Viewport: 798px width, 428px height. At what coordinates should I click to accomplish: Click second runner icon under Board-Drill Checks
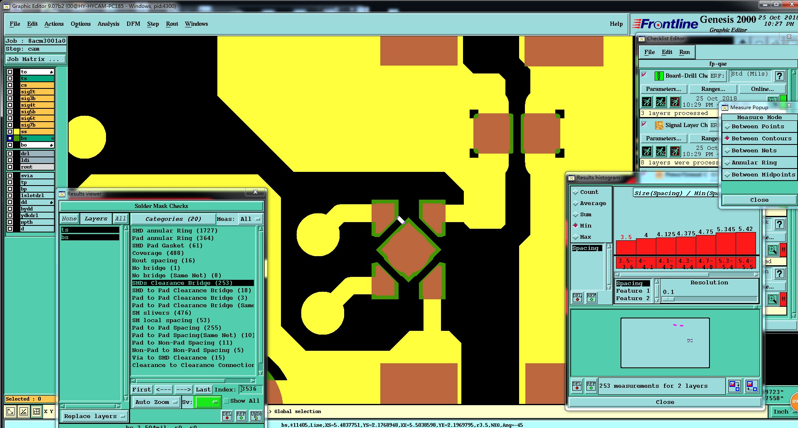(x=661, y=102)
